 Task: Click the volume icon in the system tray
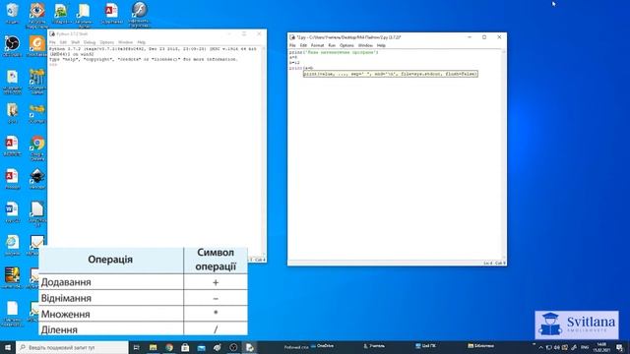pyautogui.click(x=557, y=347)
